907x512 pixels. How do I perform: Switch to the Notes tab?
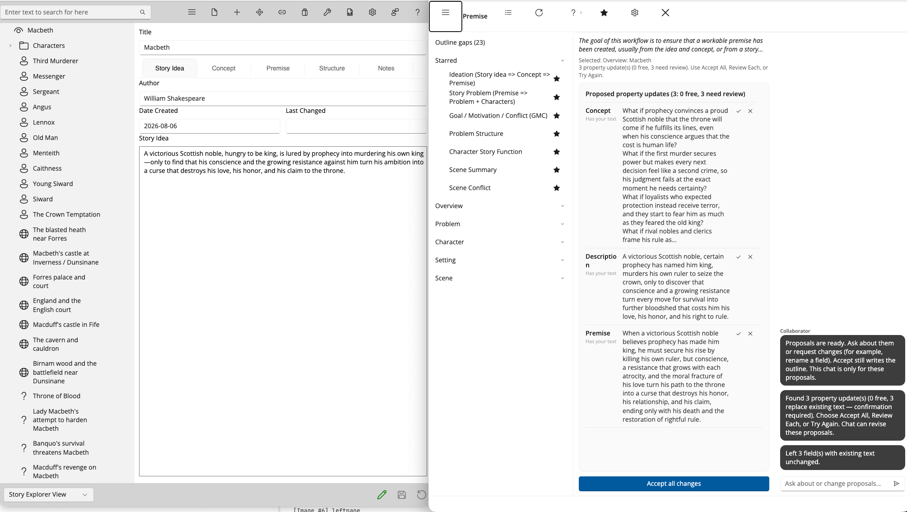click(x=386, y=68)
